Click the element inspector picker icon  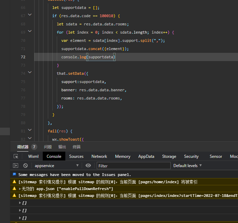(16, 156)
